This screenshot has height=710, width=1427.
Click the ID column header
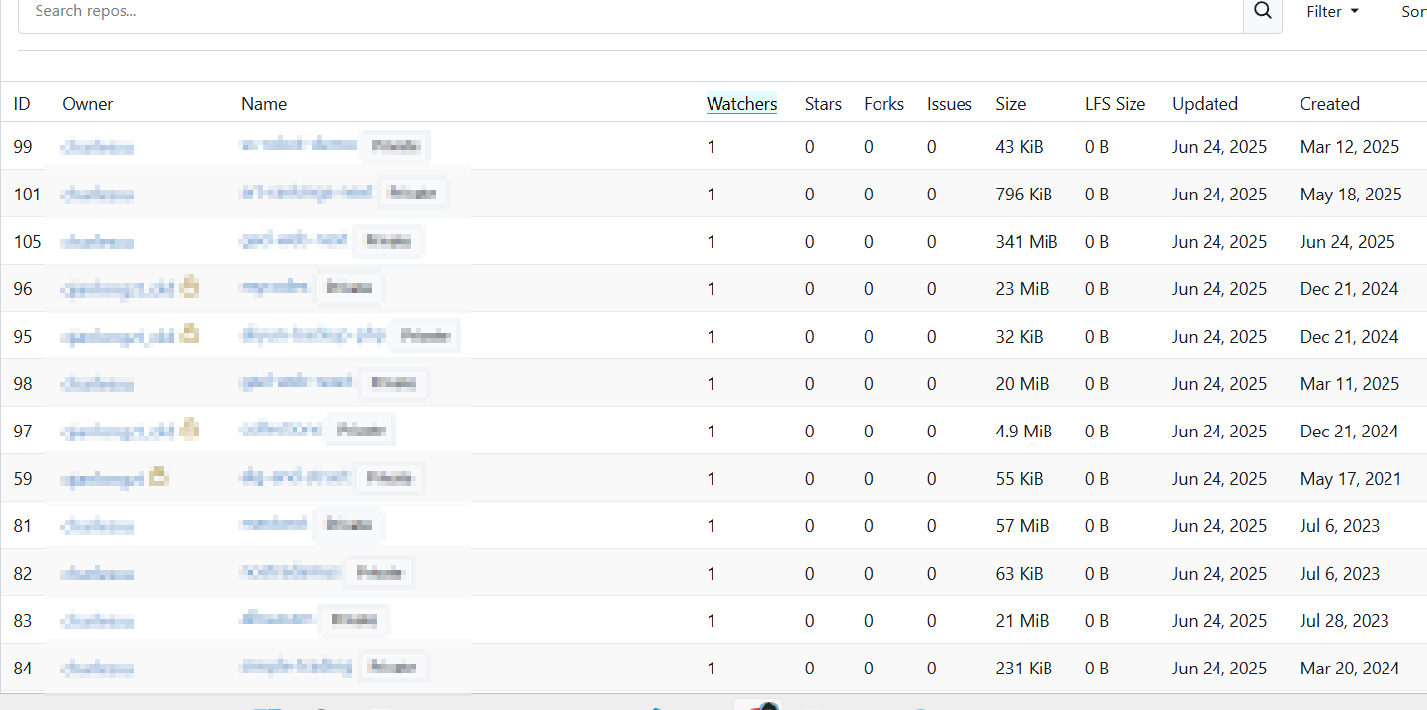[x=22, y=104]
